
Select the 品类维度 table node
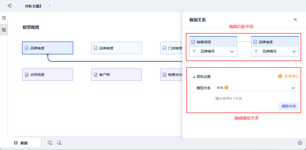(x=116, y=48)
